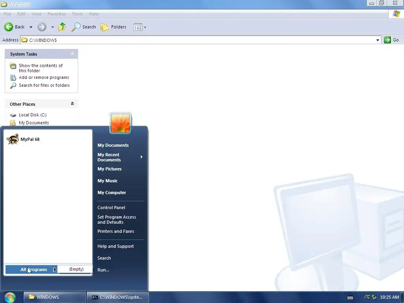404x303 pixels.
Task: Click the All Programs button
Action: click(31, 269)
